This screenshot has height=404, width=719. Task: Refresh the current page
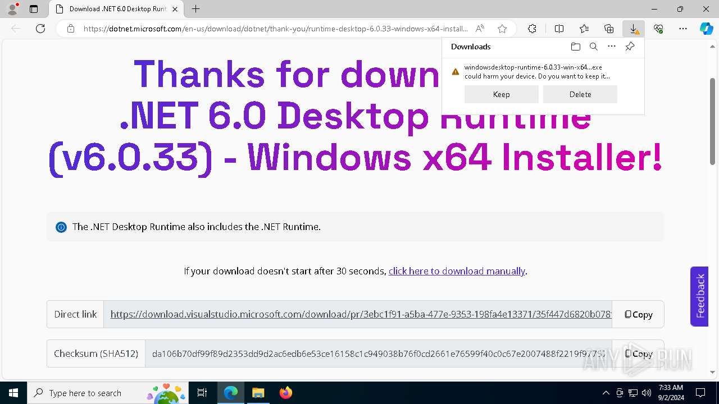point(40,29)
